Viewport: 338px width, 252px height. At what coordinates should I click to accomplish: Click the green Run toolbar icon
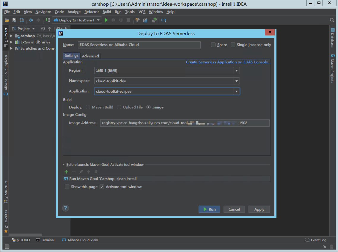click(x=106, y=20)
